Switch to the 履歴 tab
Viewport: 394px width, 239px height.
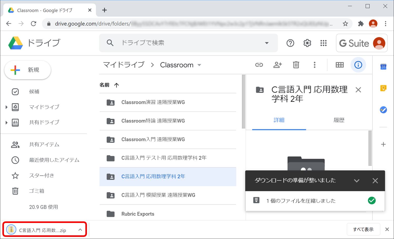point(339,120)
